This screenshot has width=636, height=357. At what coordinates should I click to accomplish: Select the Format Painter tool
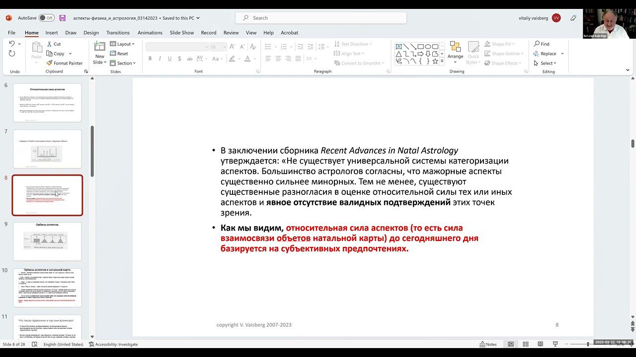(65, 63)
